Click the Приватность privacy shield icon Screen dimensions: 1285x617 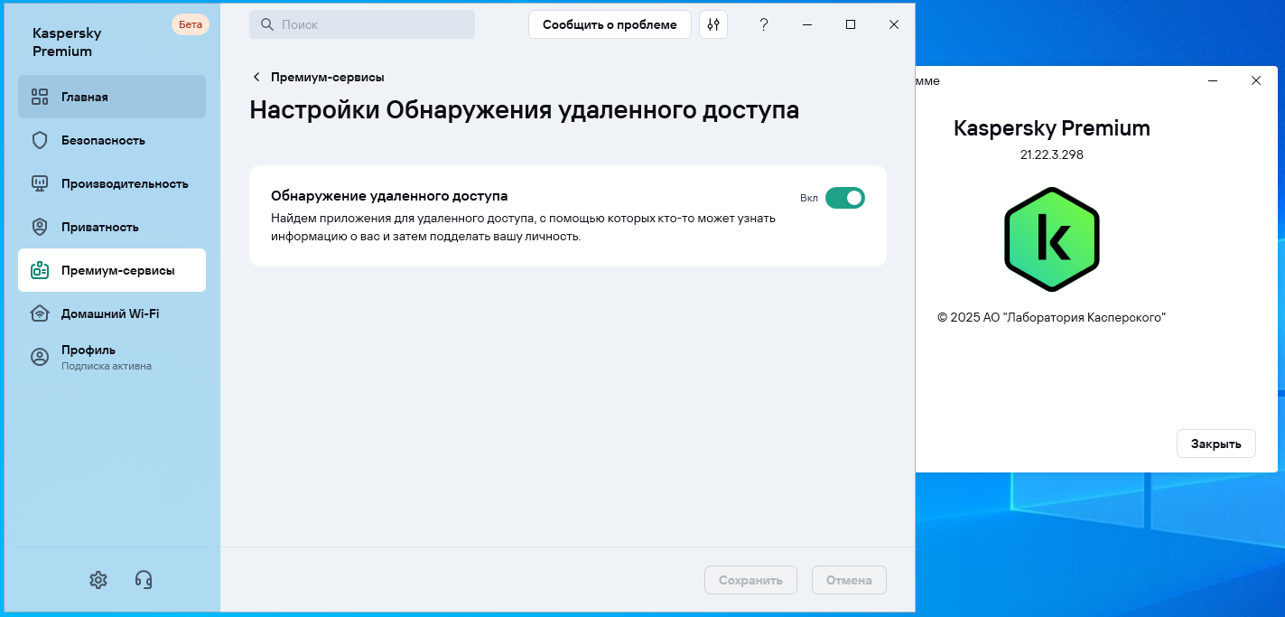40,227
